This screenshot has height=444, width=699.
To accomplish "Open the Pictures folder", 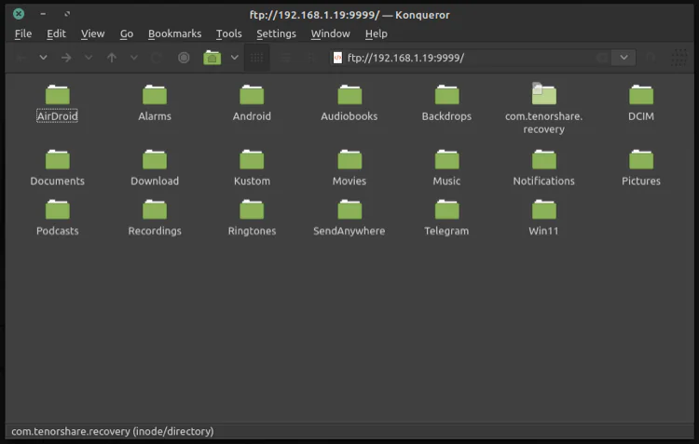I will click(641, 168).
